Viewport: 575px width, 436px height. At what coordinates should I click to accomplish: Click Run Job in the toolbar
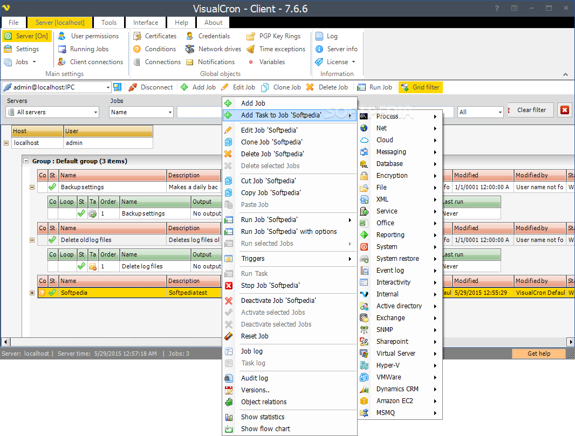(375, 87)
